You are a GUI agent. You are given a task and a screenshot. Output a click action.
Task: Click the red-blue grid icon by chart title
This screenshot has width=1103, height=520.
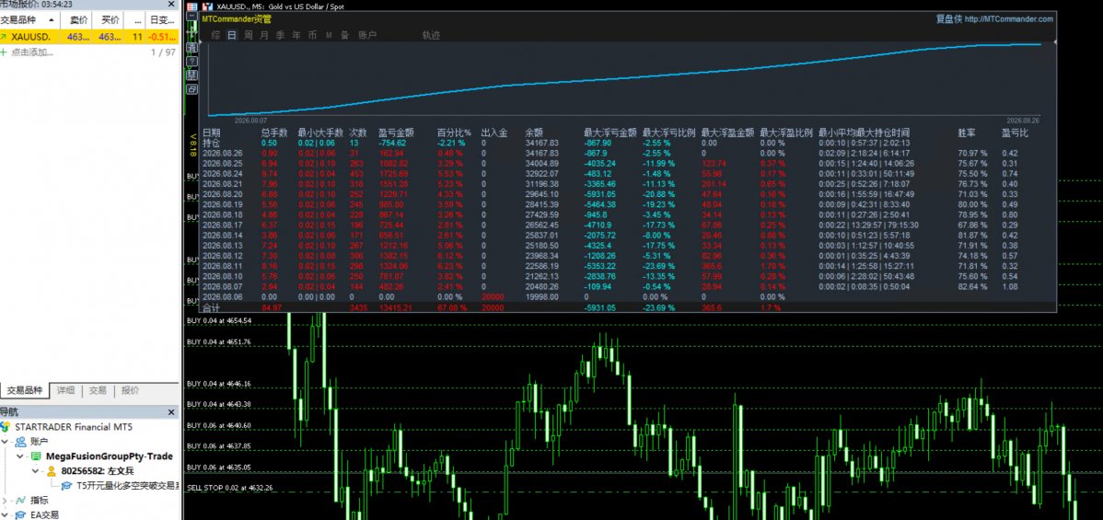[x=192, y=6]
